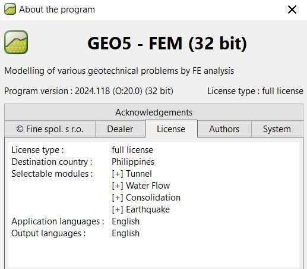
Task: Click the [+] Tunnel module entry
Action: coord(132,174)
